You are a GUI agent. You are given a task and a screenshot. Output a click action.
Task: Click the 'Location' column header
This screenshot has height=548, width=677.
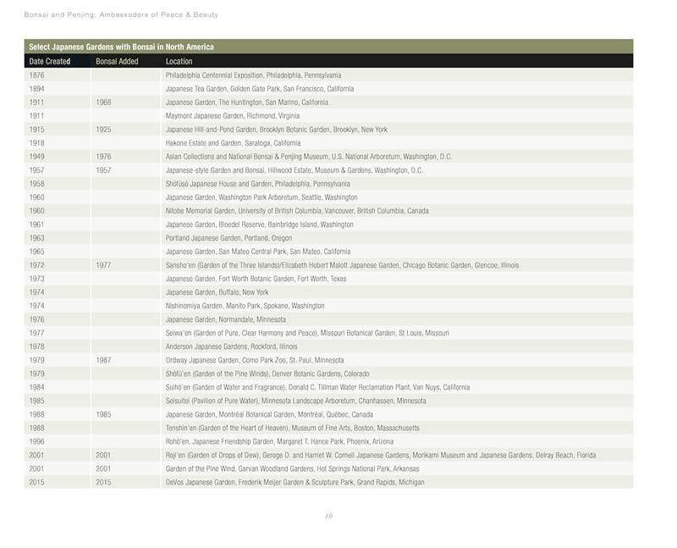[179, 61]
